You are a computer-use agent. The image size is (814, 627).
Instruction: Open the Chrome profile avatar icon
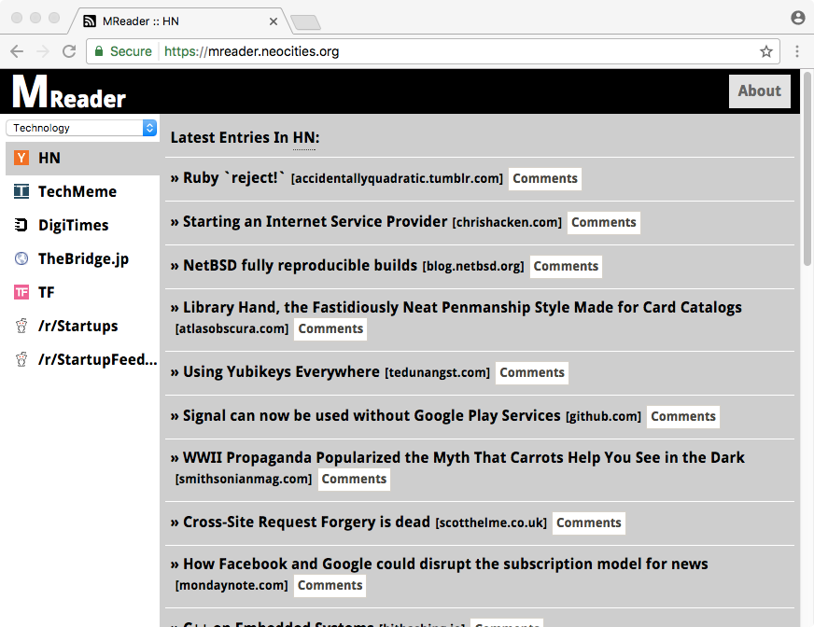point(798,18)
